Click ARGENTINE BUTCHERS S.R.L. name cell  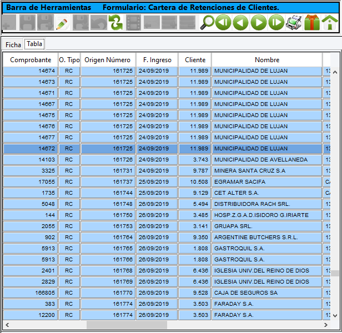click(x=266, y=238)
